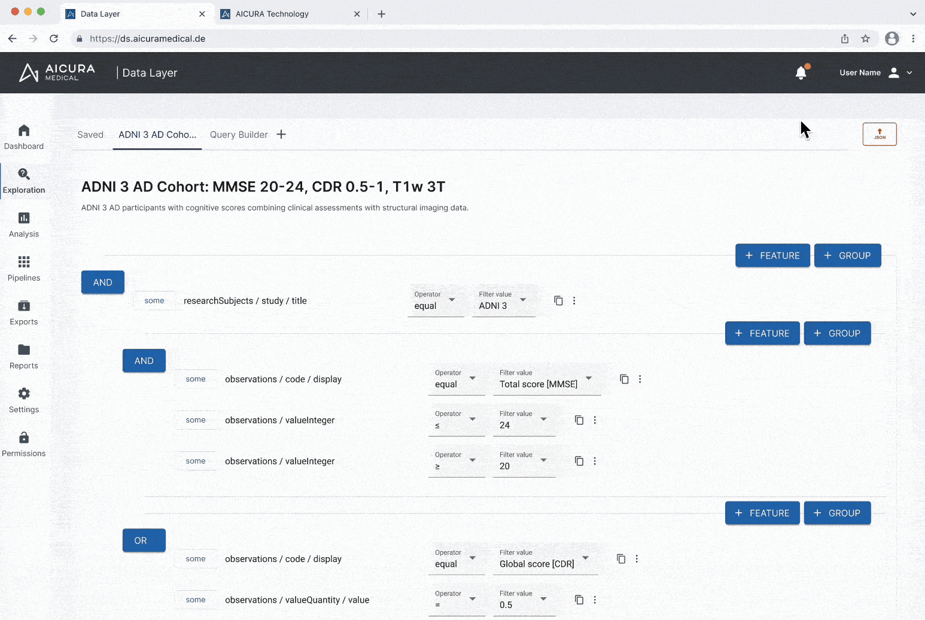
Task: Toggle 'some' on valueInteger ≥ 20 row
Action: (x=196, y=461)
